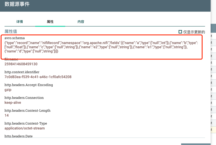Click the http.headers.Accept-Encoding attribute name
The height and width of the screenshot is (145, 216).
click(x=29, y=85)
